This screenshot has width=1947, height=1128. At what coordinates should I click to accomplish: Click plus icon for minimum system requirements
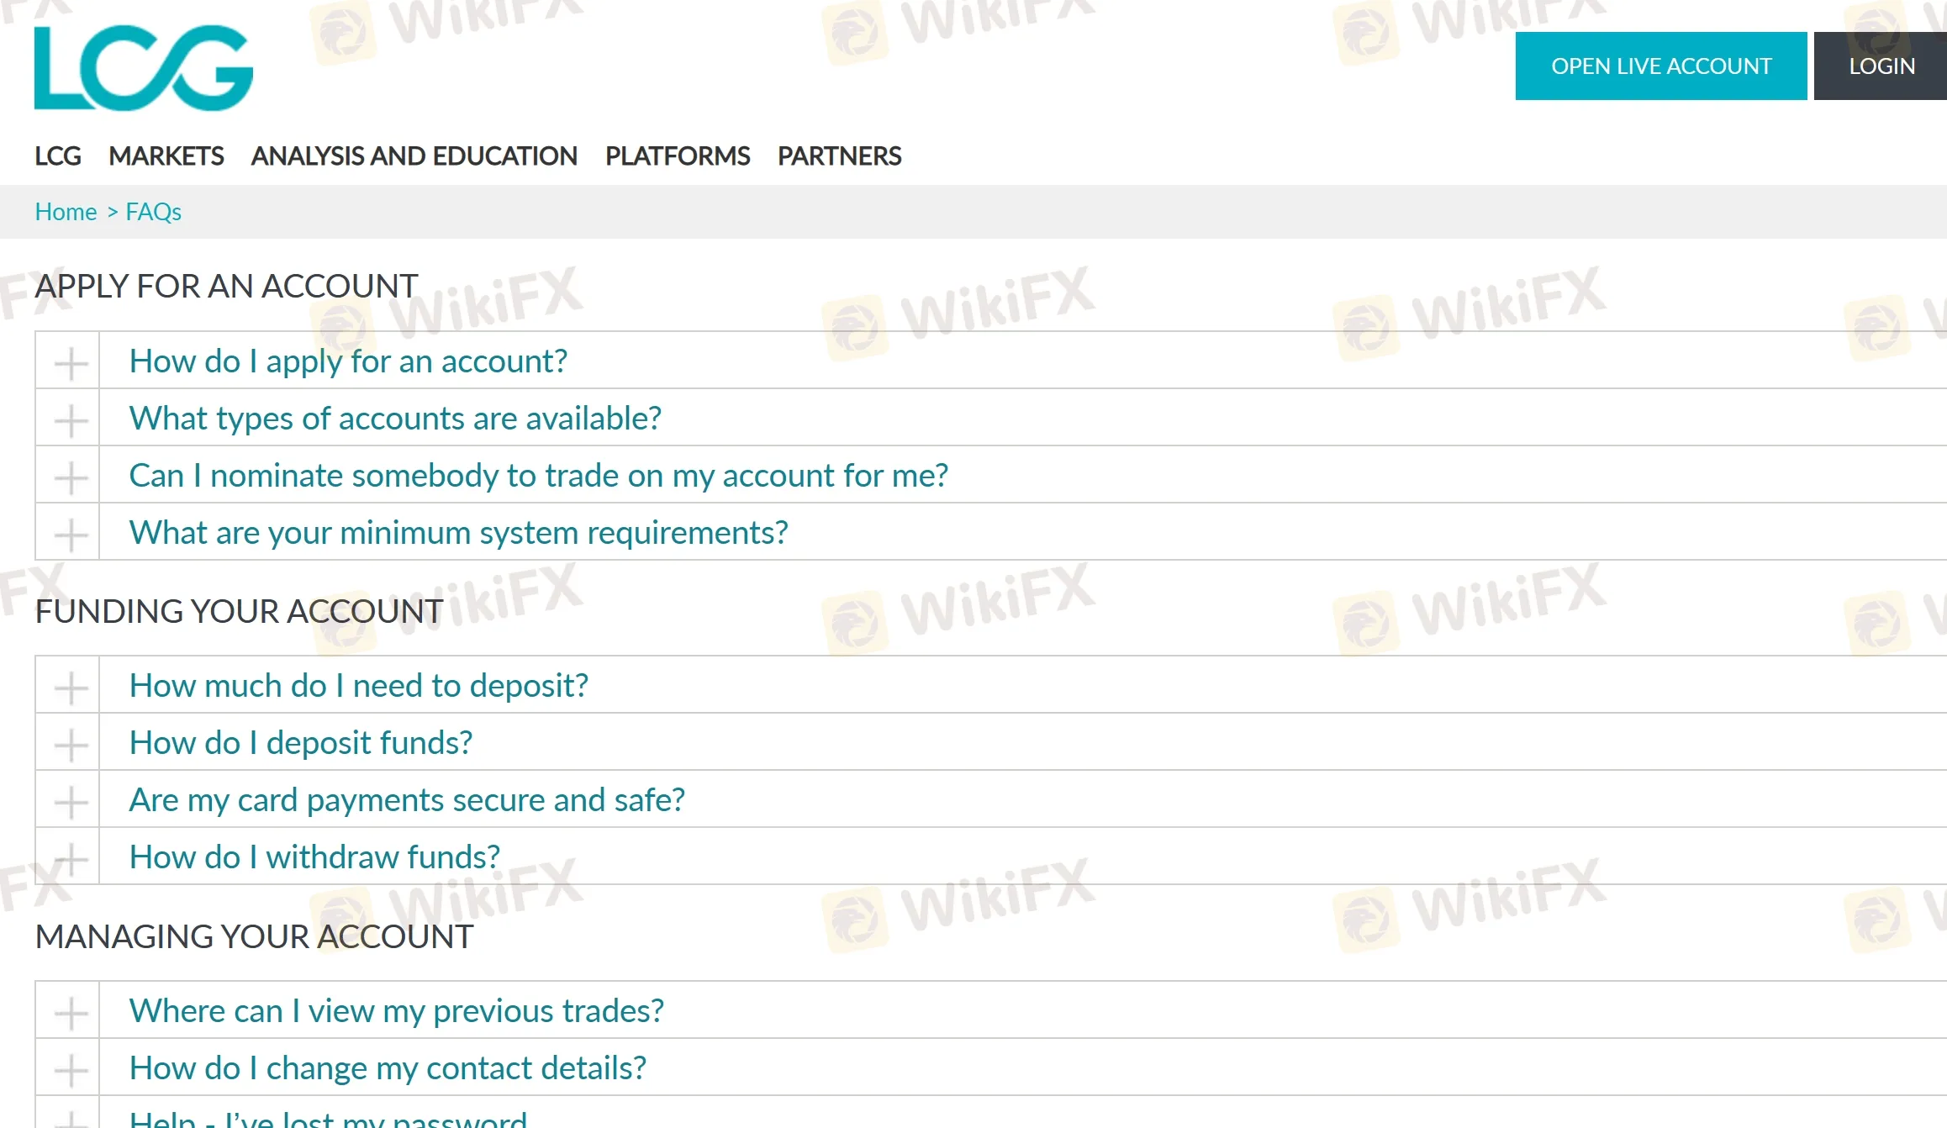click(71, 534)
